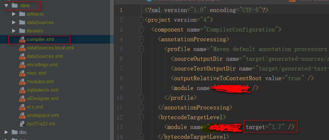Open uiDesigner.xml in the tree

click(x=43, y=98)
